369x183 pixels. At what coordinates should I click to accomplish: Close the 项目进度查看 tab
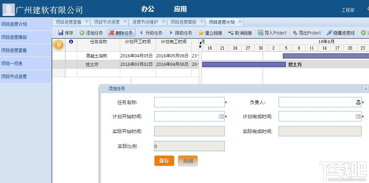[x=87, y=21]
